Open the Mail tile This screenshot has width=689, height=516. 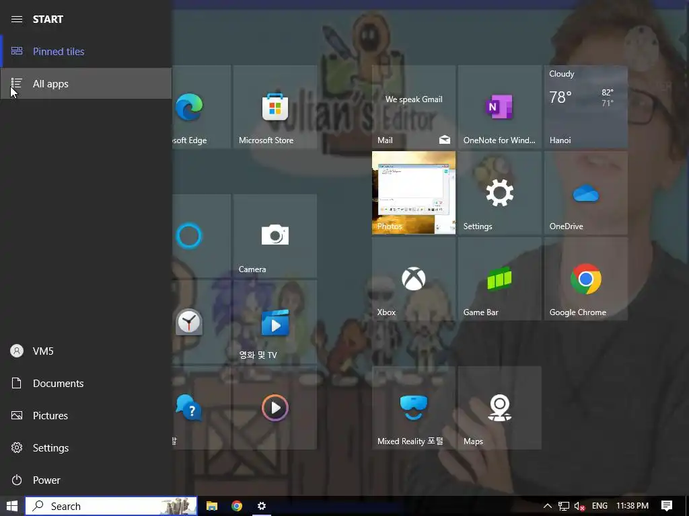pyautogui.click(x=414, y=107)
